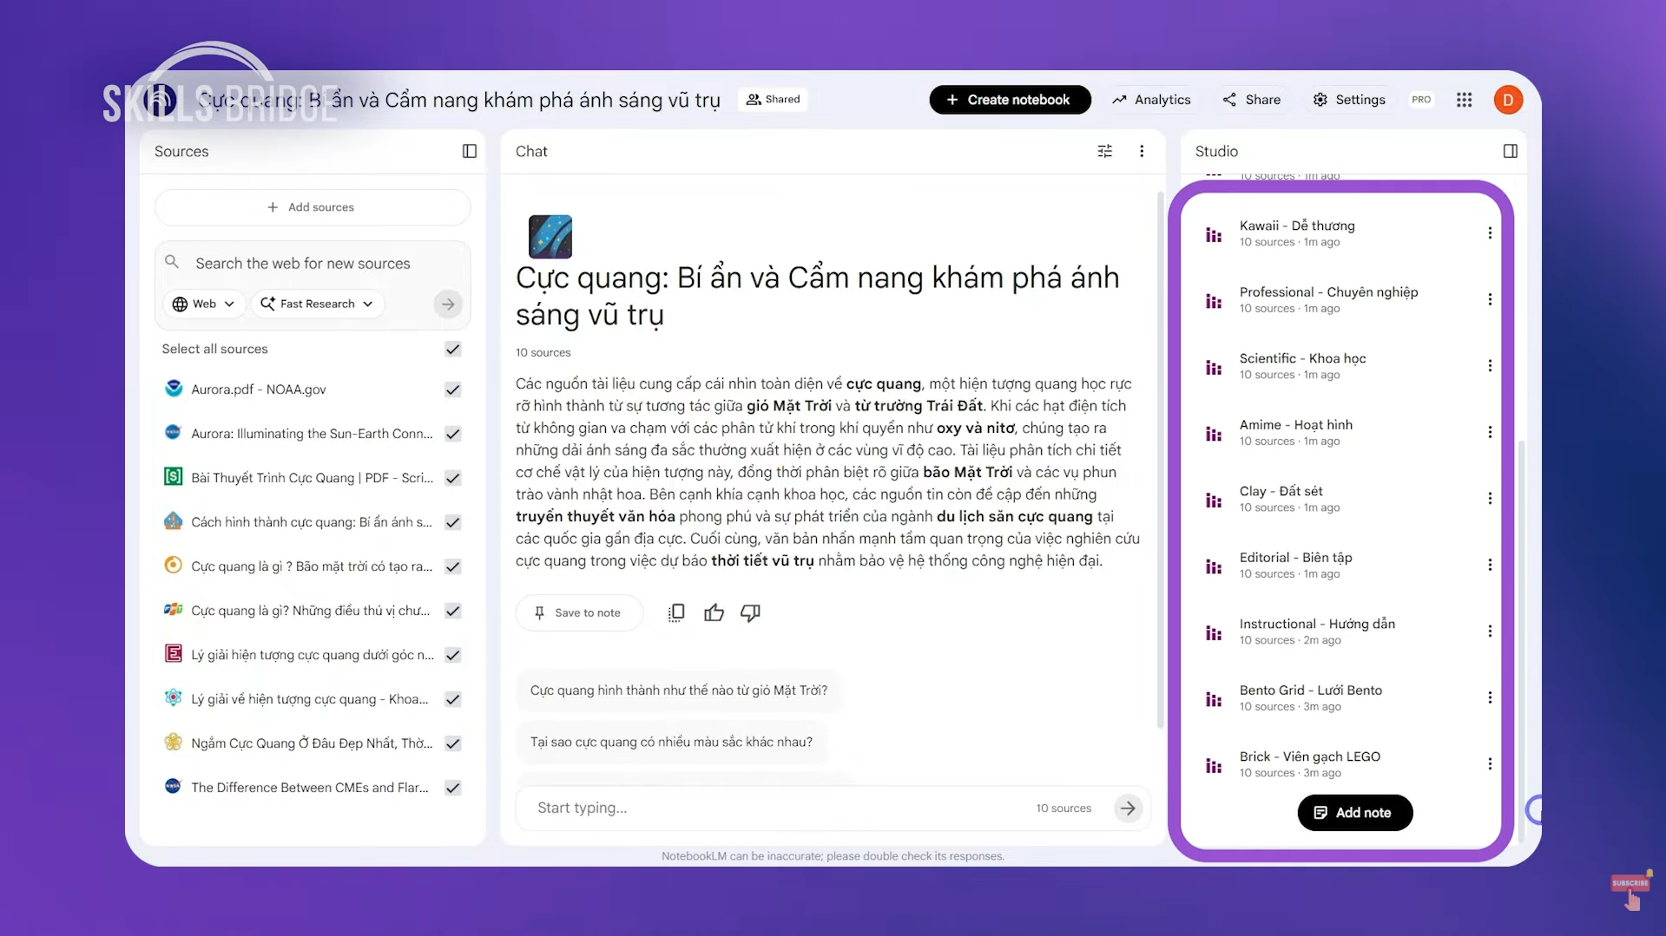Open the Chat panel three-dot menu

point(1142,151)
